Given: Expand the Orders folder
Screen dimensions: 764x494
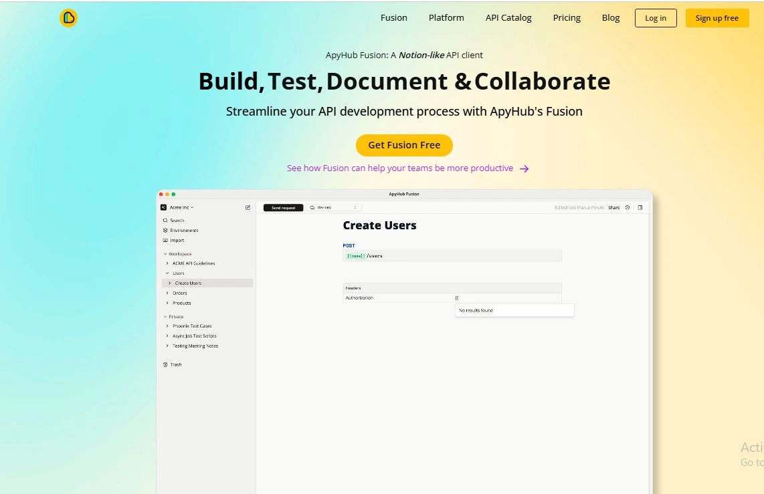Looking at the screenshot, I should [x=167, y=293].
